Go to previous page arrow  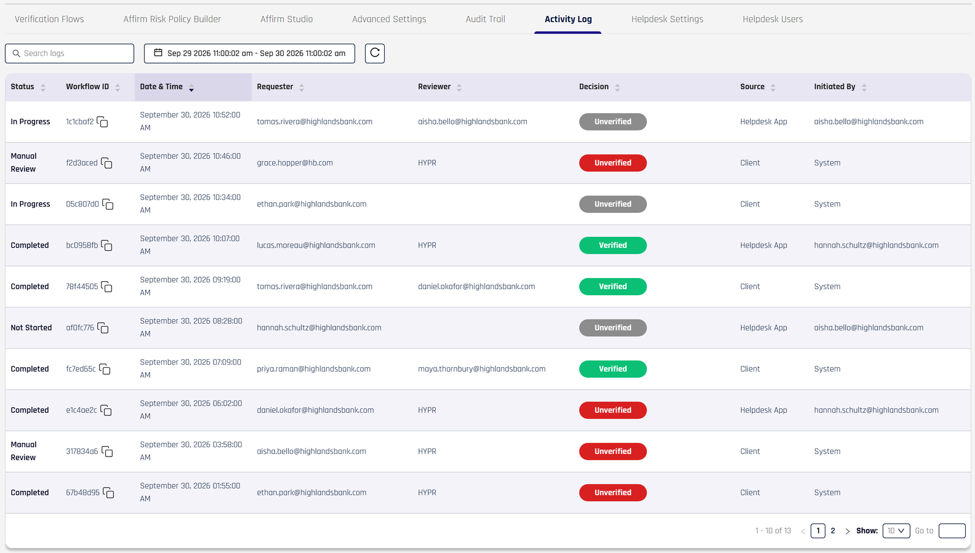(803, 531)
